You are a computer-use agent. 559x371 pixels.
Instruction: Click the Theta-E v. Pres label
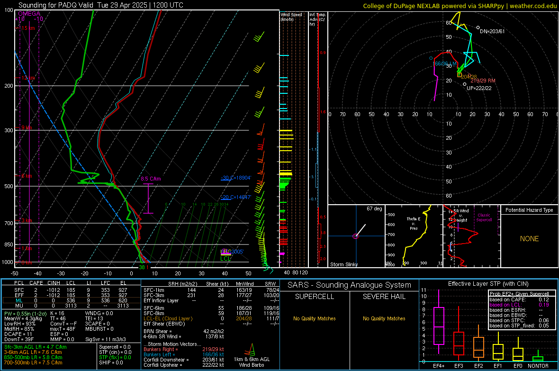414,223
